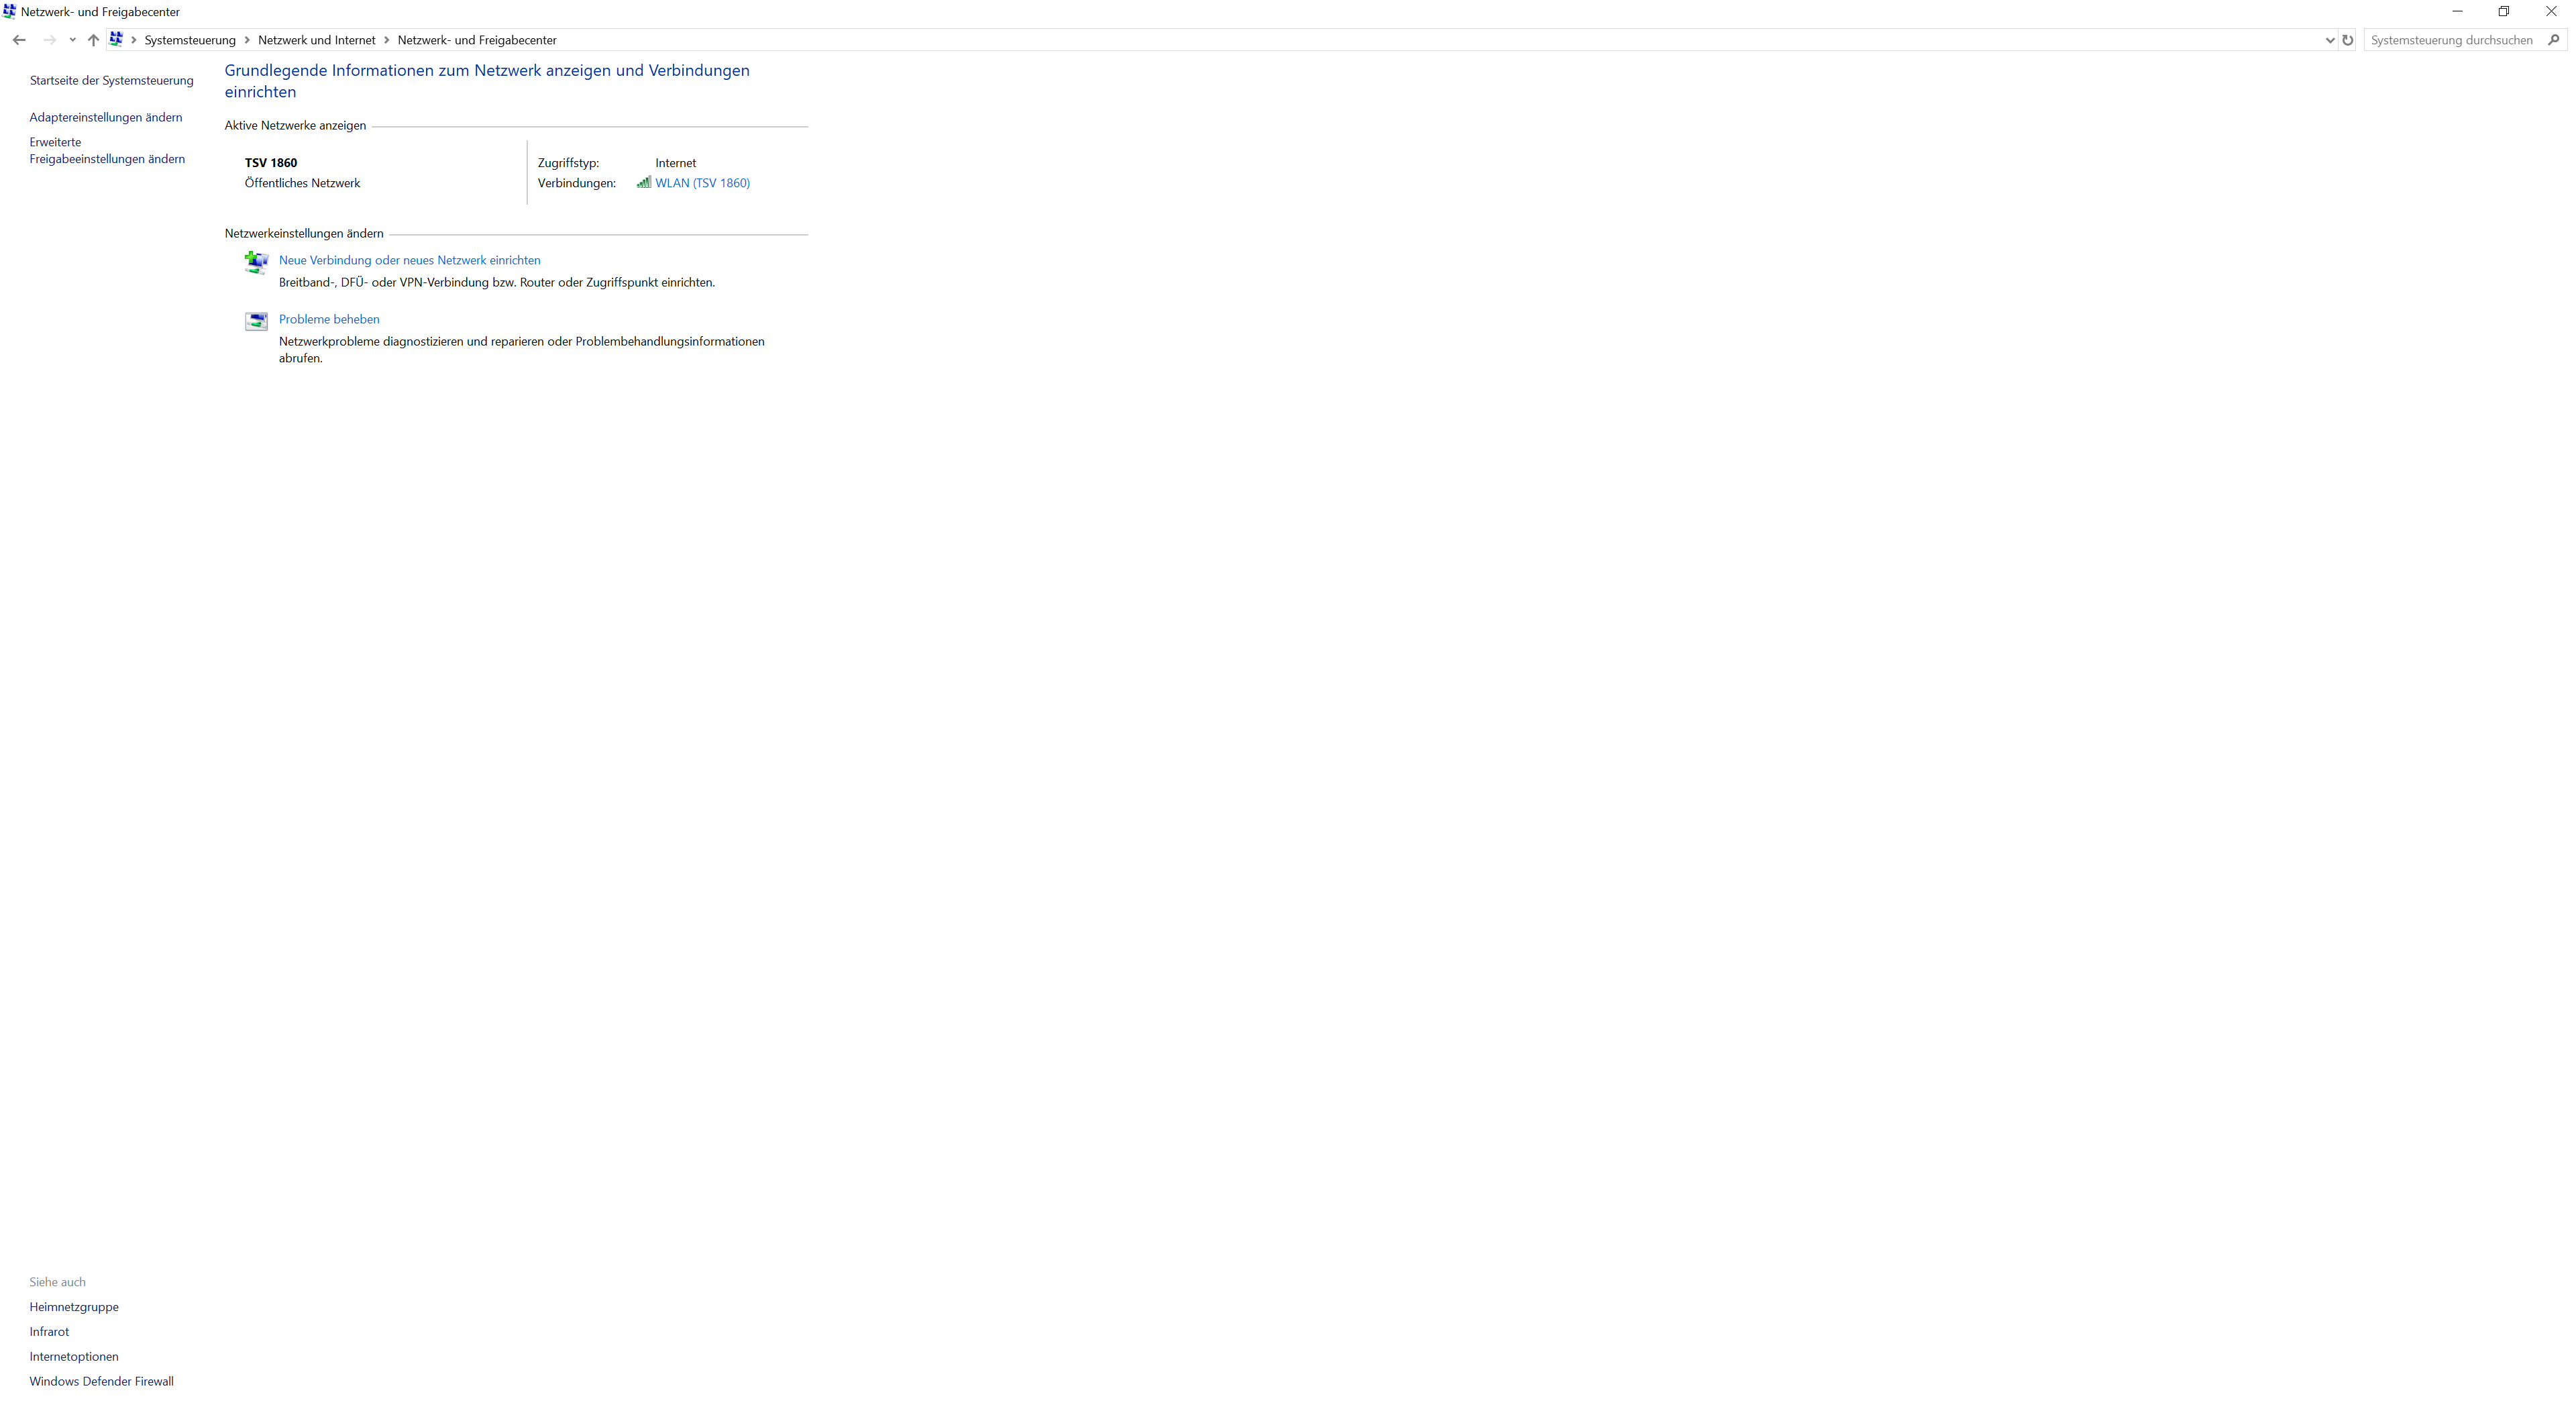This screenshot has width=2576, height=1409.
Task: Open the recent locations dropdown arrow
Action: [x=72, y=40]
